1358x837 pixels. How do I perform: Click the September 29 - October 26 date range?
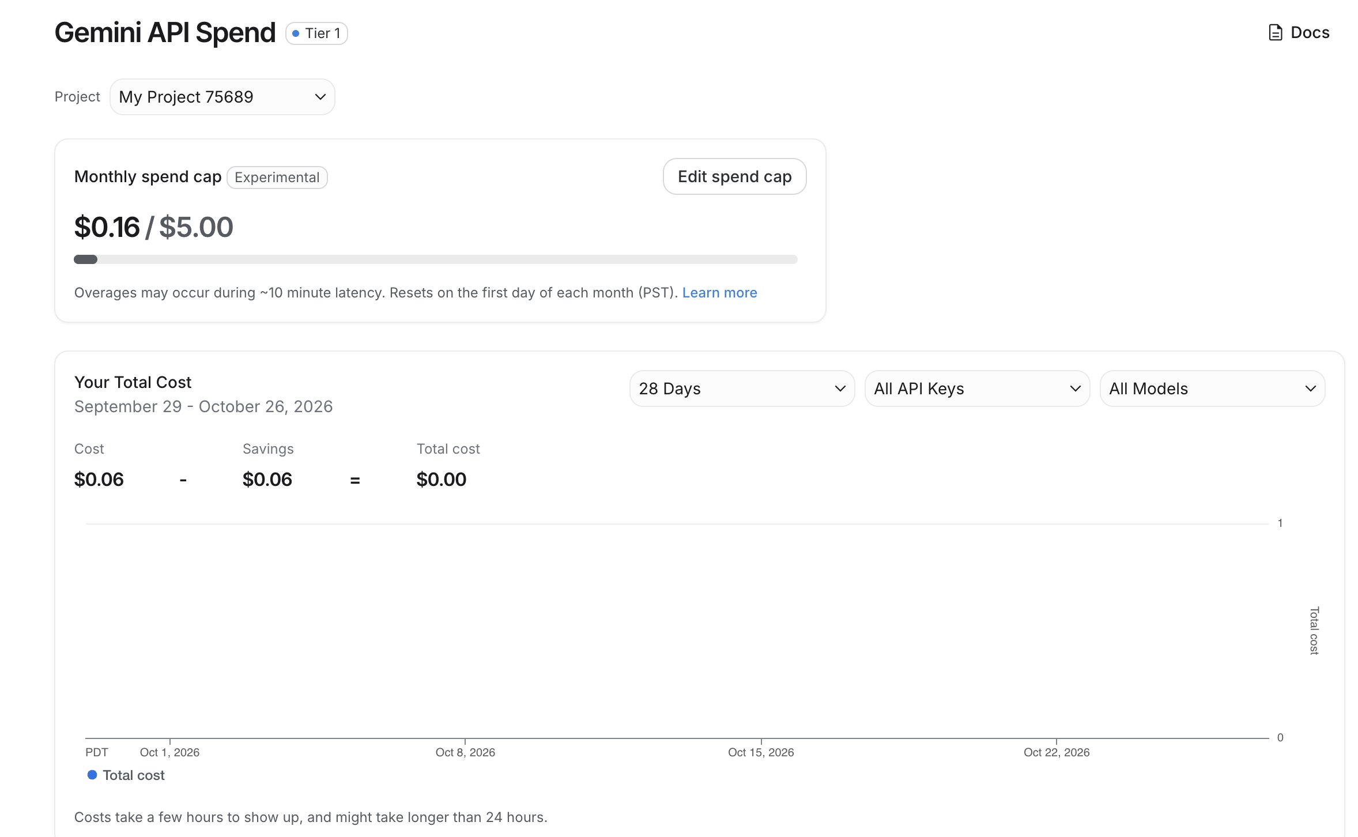203,407
